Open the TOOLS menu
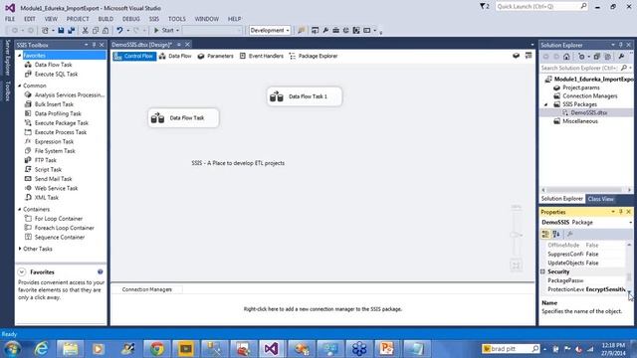 point(177,19)
